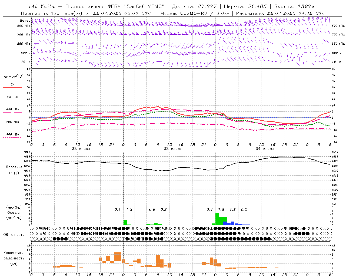Screen dimensions: 346x277
Task: Click the 7.5 precipitation total
Action: tap(221, 209)
